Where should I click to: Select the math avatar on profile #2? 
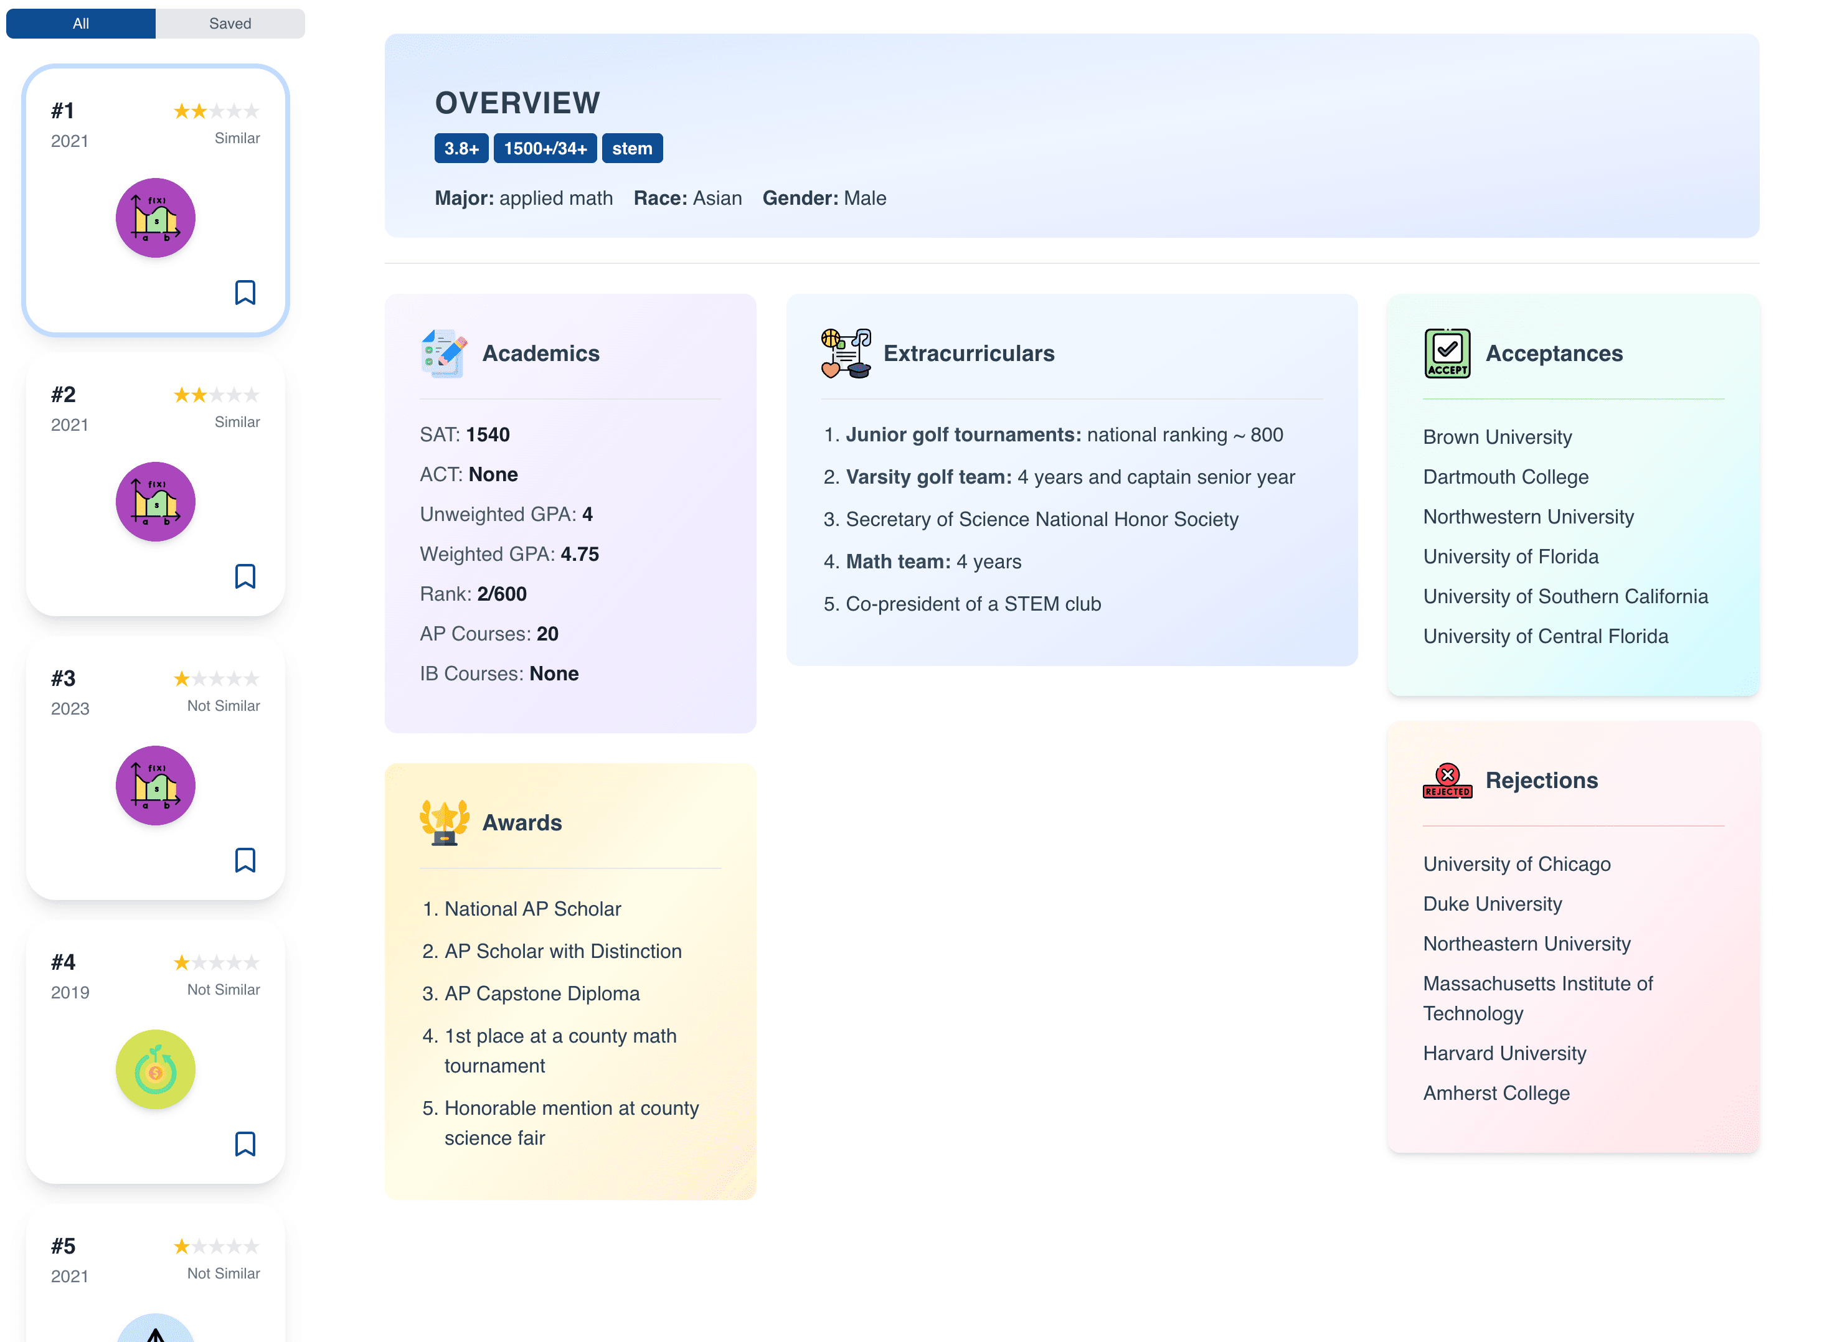(x=155, y=501)
